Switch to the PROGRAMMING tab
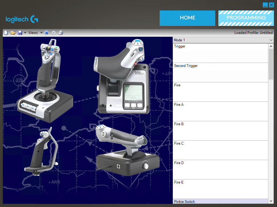This screenshot has height=207, width=277. (246, 18)
